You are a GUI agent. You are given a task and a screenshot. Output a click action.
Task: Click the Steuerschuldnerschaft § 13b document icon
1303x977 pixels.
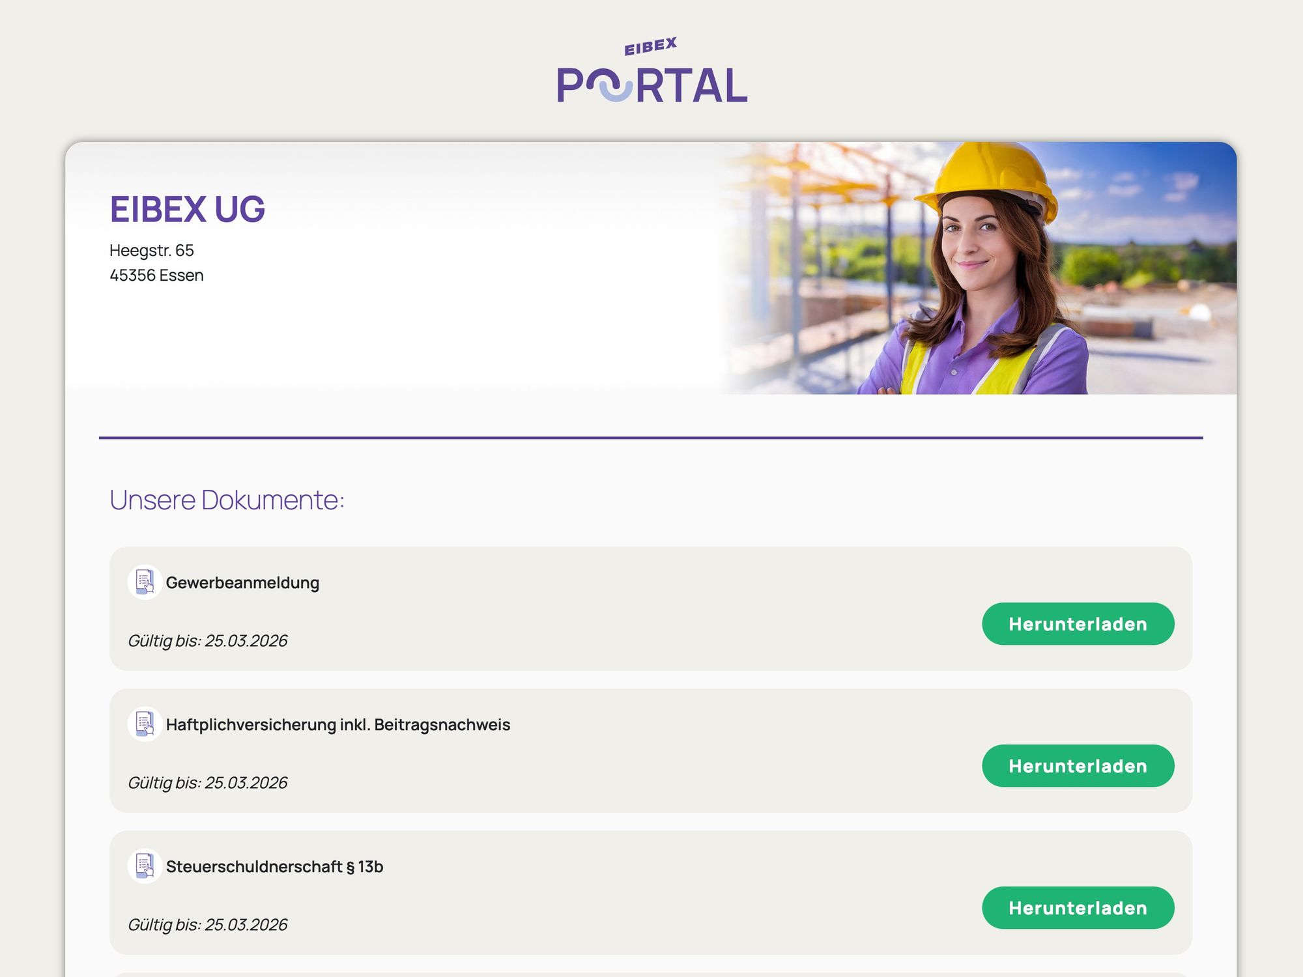145,866
